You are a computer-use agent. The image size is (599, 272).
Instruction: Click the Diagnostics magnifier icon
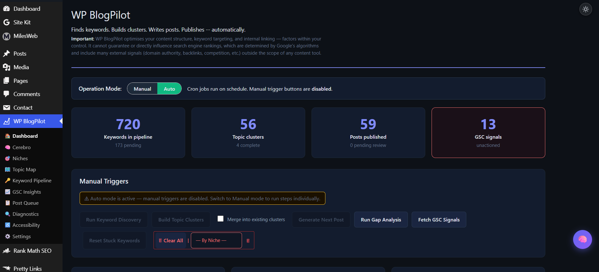pyautogui.click(x=8, y=214)
